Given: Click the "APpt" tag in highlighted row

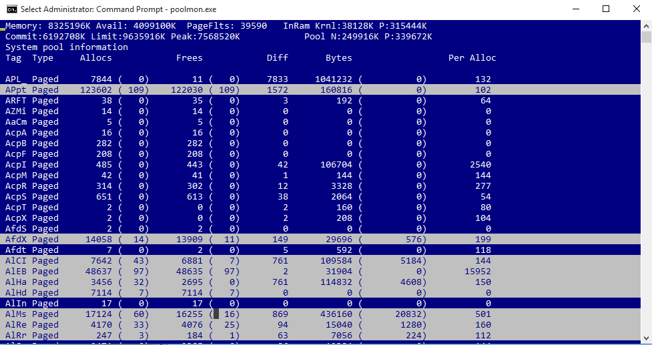Looking at the screenshot, I should click(16, 90).
